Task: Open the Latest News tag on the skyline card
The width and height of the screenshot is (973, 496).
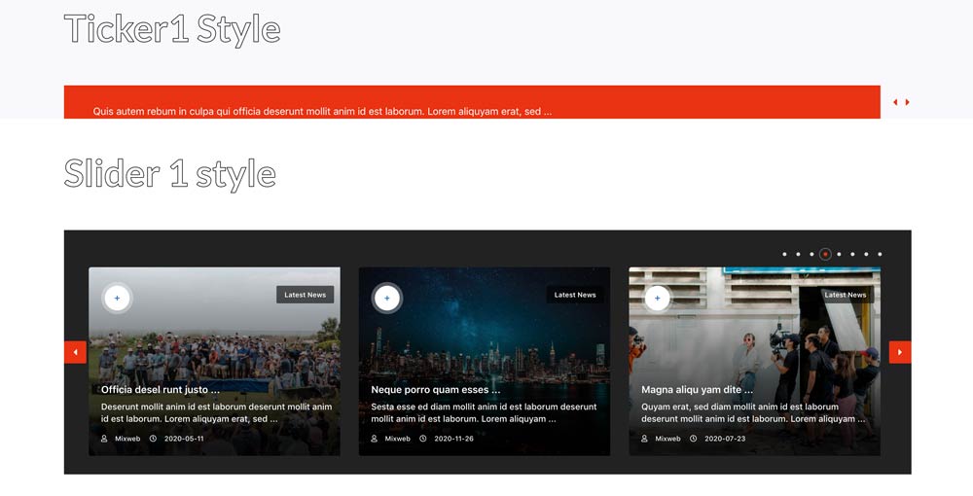Action: 575,295
